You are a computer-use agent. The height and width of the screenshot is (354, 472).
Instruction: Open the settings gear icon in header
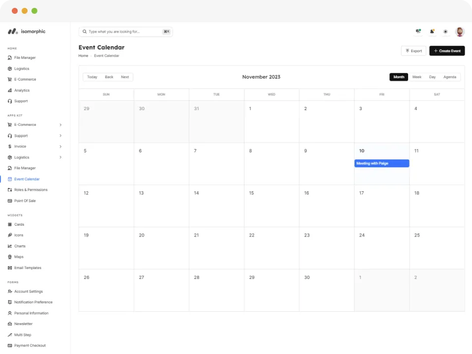click(x=445, y=31)
